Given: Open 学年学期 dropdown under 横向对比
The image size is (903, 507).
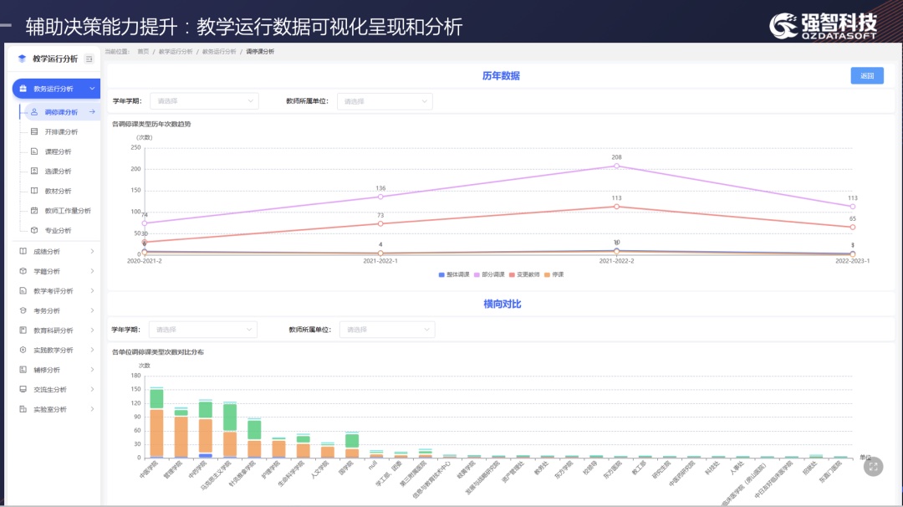Looking at the screenshot, I should (x=202, y=330).
